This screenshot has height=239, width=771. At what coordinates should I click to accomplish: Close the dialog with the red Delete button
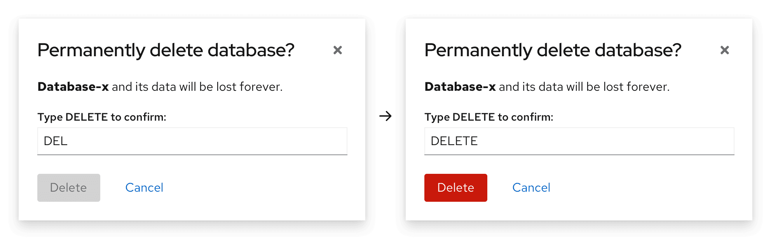[724, 50]
